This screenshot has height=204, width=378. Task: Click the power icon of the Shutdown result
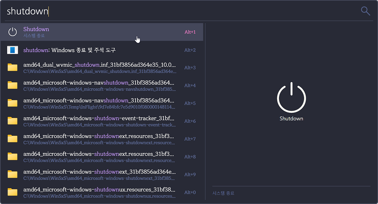pyautogui.click(x=12, y=32)
